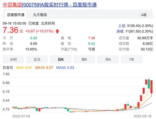Click the current price 7.36
Viewport: 156px width, 119px height.
tap(11, 30)
